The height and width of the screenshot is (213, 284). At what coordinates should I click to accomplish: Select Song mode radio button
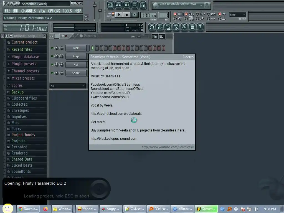coord(113,16)
